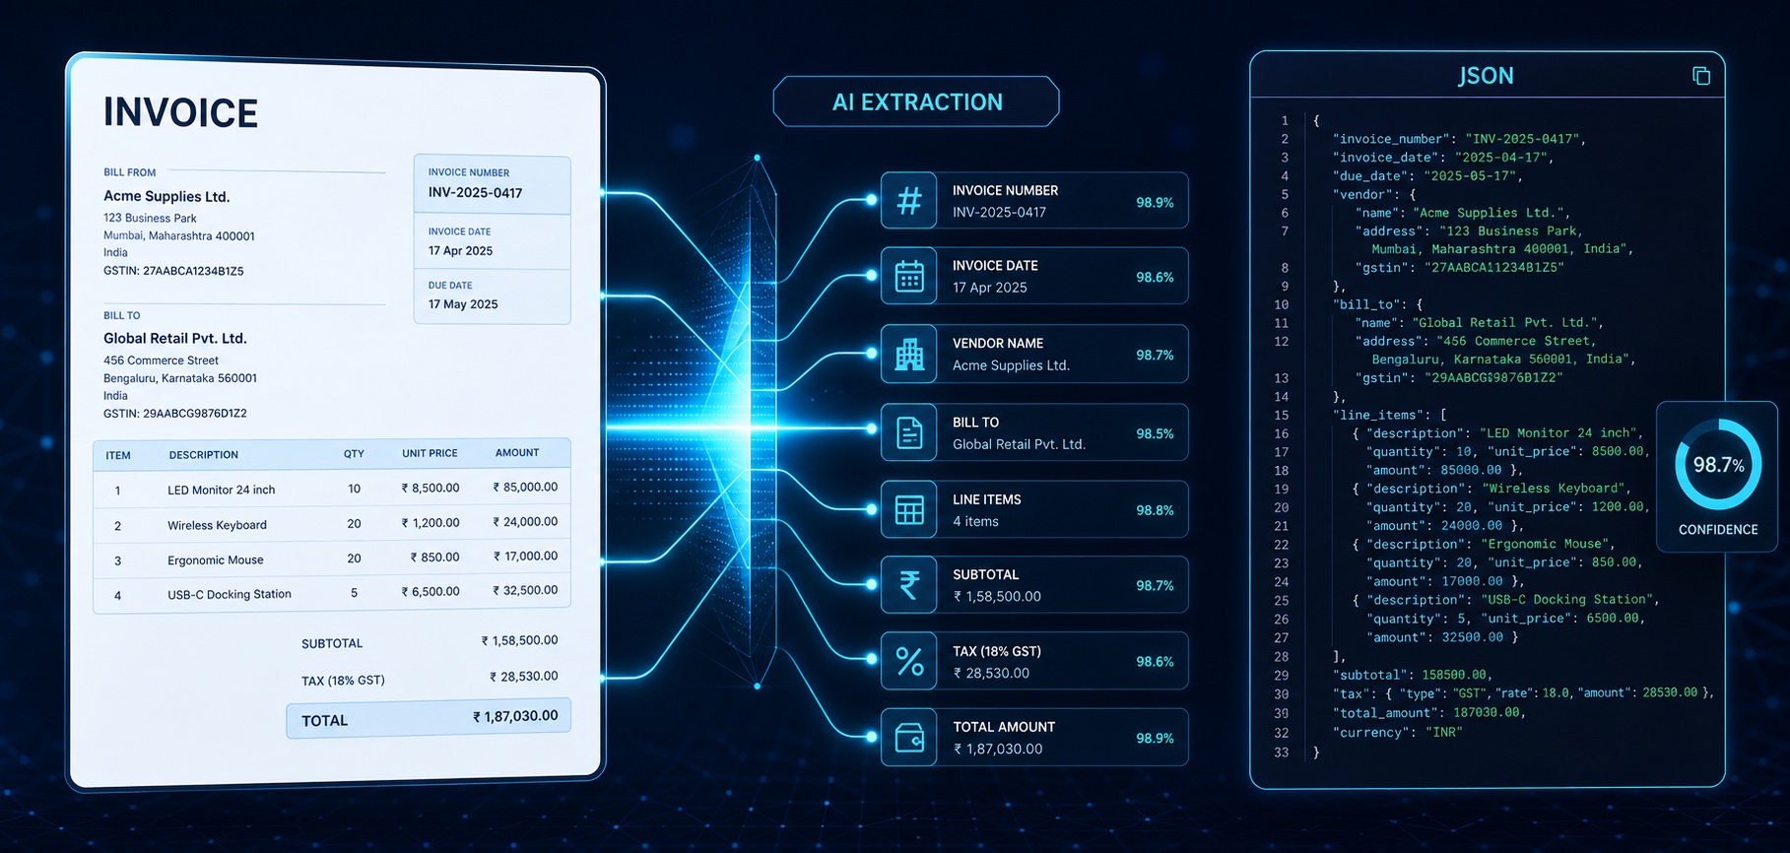Select the AI EXTRACTION header button
The image size is (1790, 853).
point(916,101)
